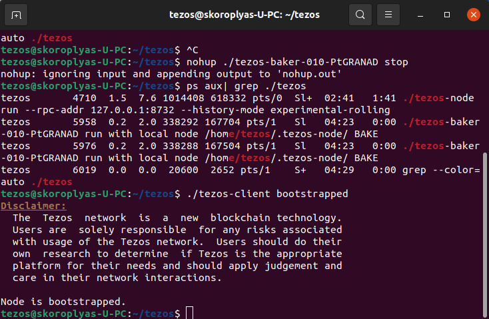This screenshot has height=319, width=489.
Task: Click 'experimental-rolling' history mode text
Action: [x=330, y=110]
